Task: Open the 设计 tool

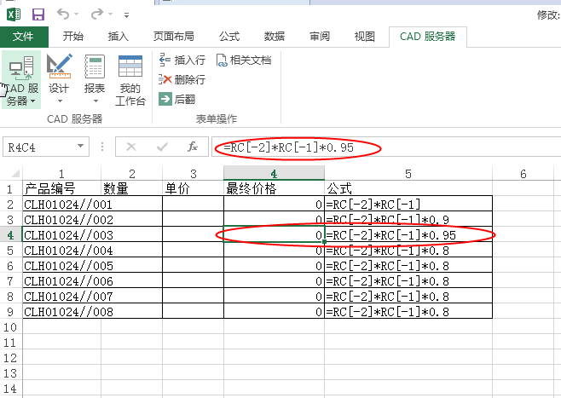Action: [x=59, y=81]
